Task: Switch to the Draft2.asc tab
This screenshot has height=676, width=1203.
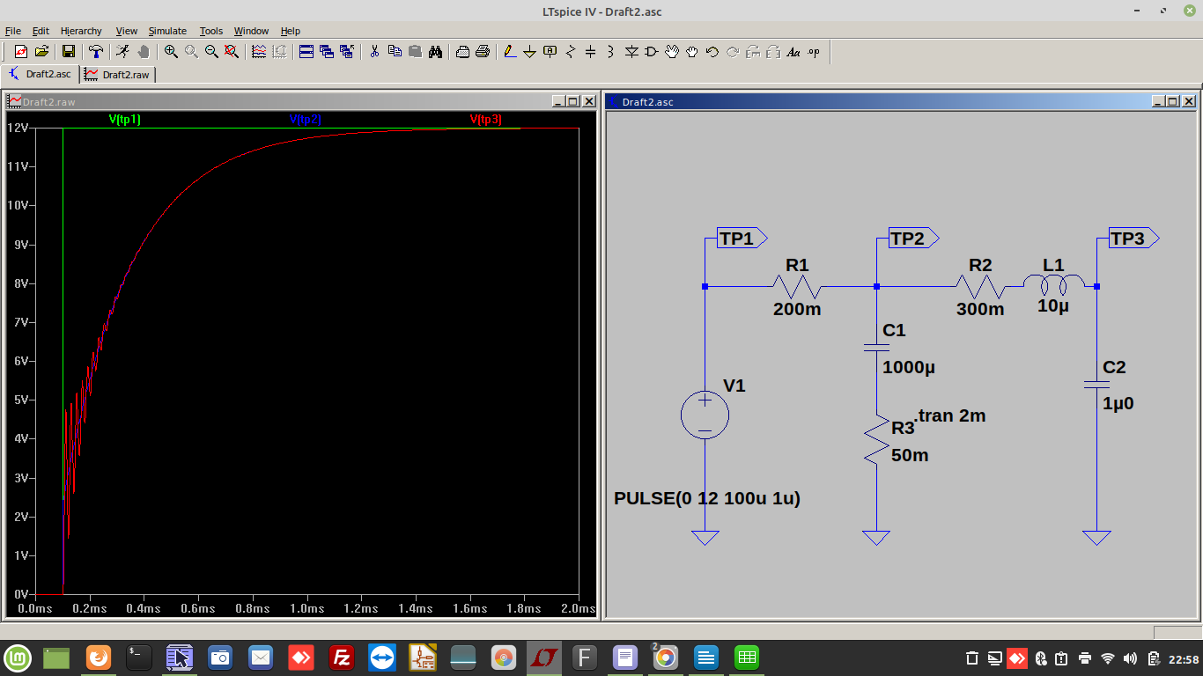Action: [x=41, y=74]
